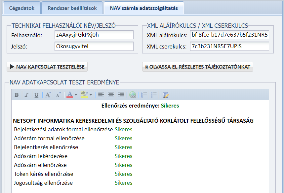Center align the text
284x193 pixels.
click(x=111, y=95)
